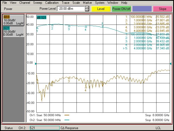The width and height of the screenshot is (174, 131).
Task: Decrease power level with down arrow
Action: pyautogui.click(x=87, y=10)
